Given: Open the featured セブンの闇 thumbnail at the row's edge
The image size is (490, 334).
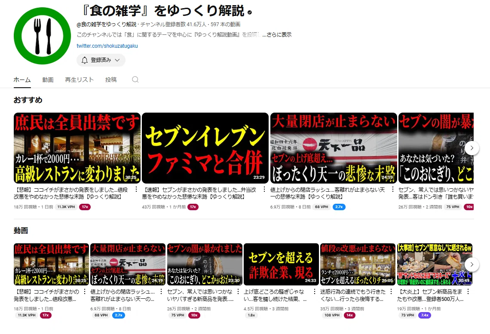Looking at the screenshot, I should pyautogui.click(x=436, y=148).
